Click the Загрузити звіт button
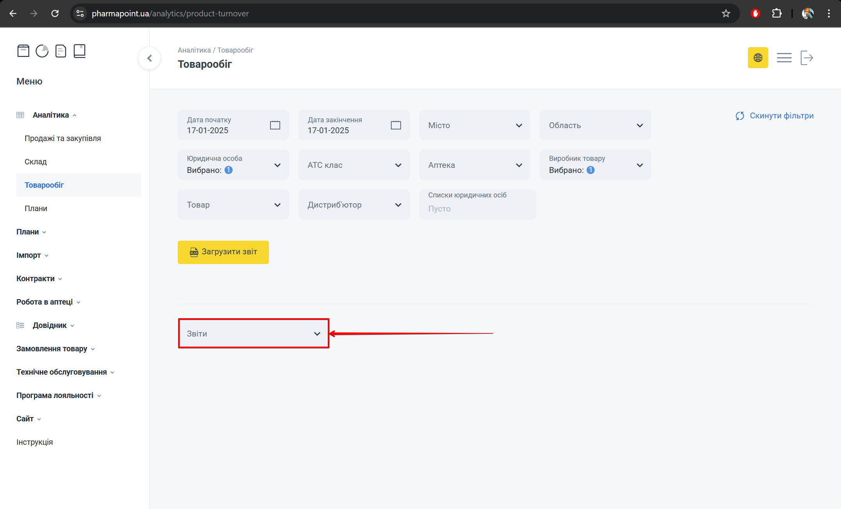This screenshot has height=509, width=841. click(223, 252)
